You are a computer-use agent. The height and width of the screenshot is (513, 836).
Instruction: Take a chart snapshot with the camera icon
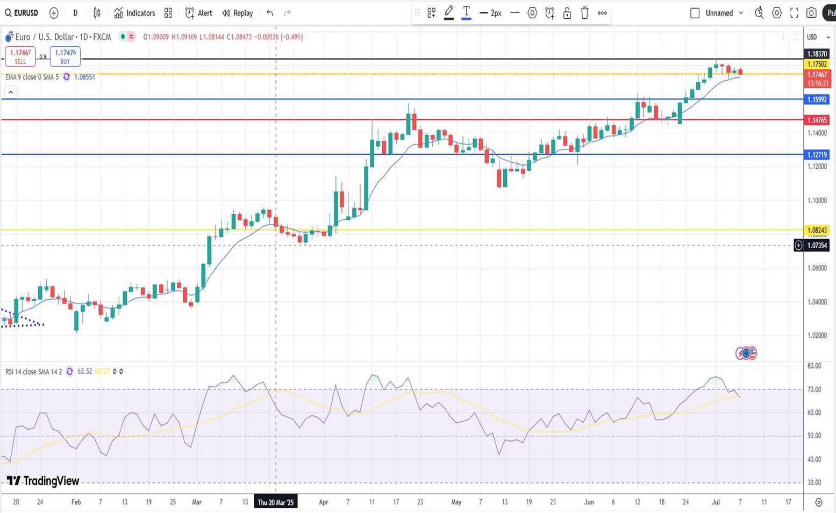811,13
